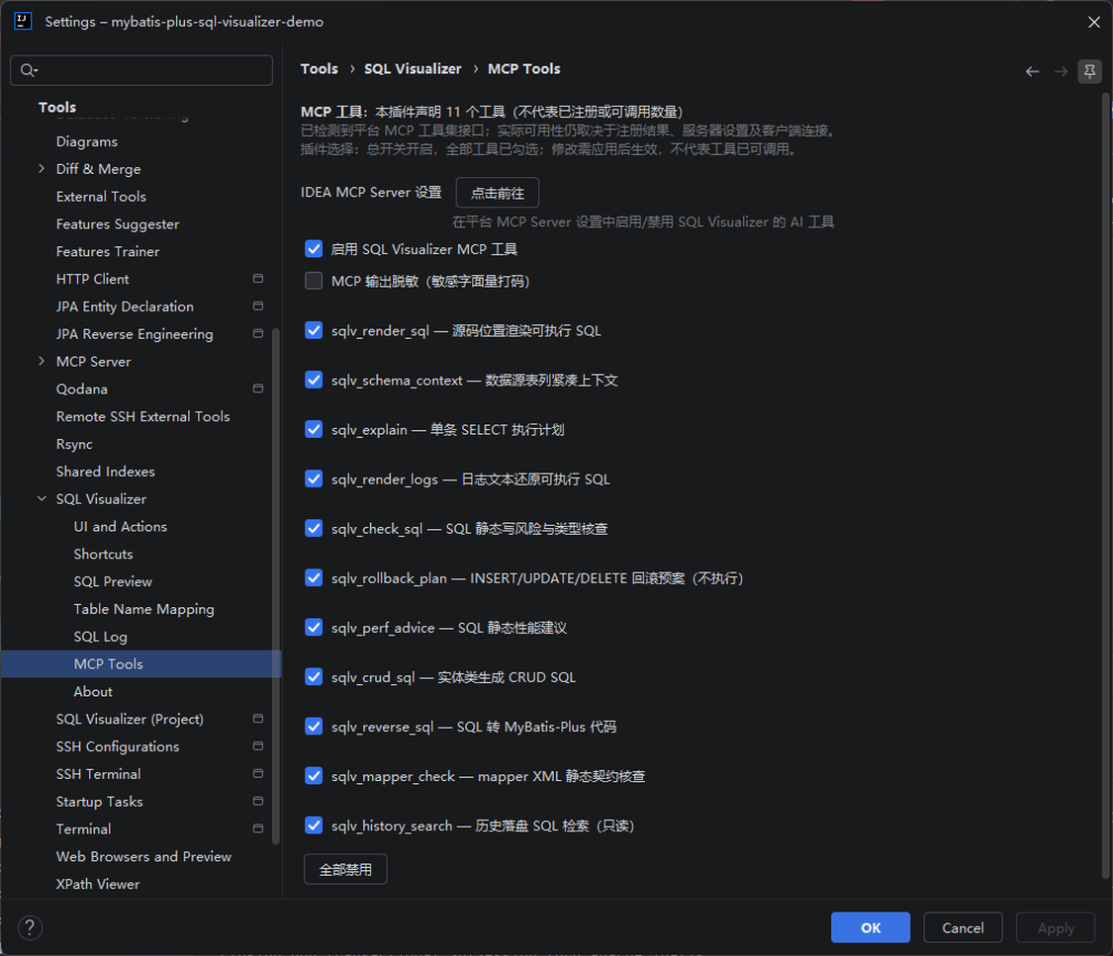Click the project-level icon beside SQL Visualizer (Project)

coord(257,719)
